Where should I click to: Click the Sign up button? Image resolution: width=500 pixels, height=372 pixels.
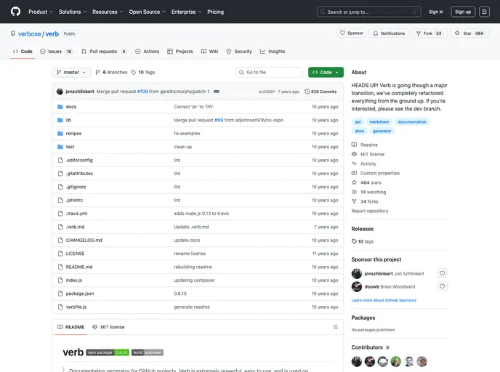(x=463, y=12)
